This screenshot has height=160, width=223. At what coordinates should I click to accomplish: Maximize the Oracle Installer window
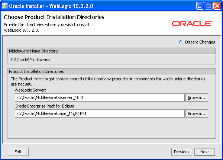pos(209,6)
